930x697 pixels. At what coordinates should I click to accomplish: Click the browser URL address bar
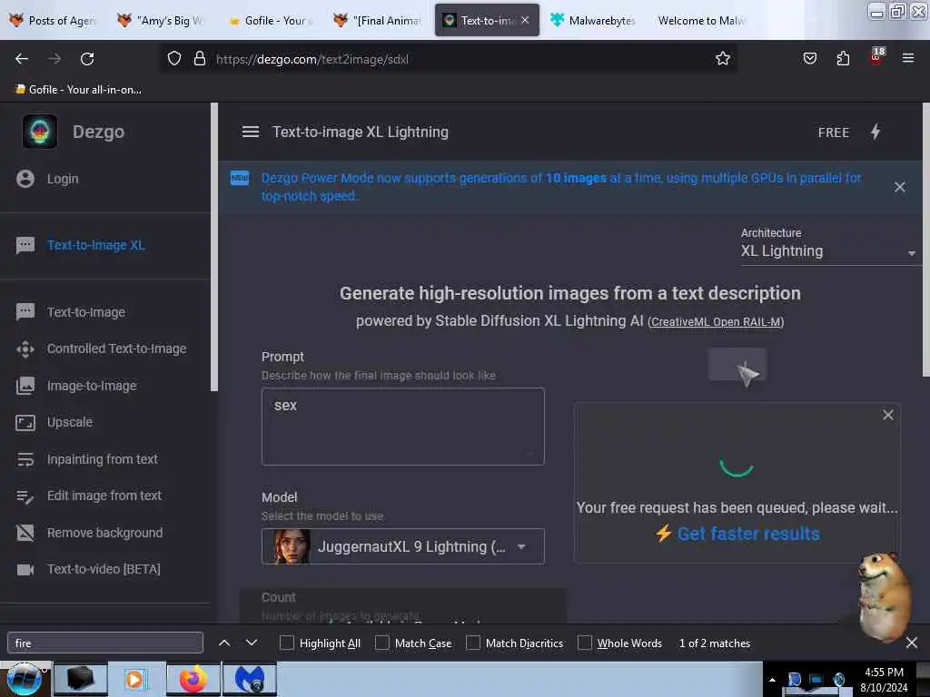tap(449, 59)
